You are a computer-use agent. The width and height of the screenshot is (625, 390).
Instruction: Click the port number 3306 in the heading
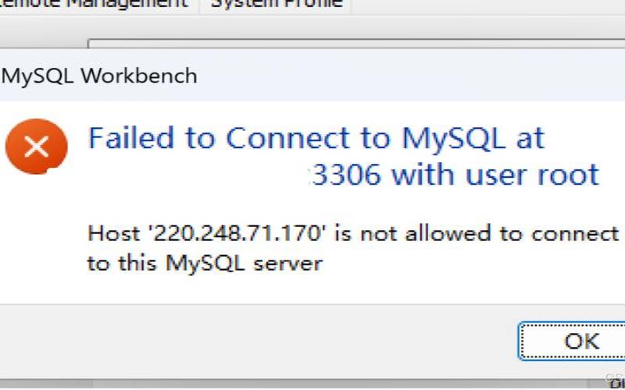346,174
